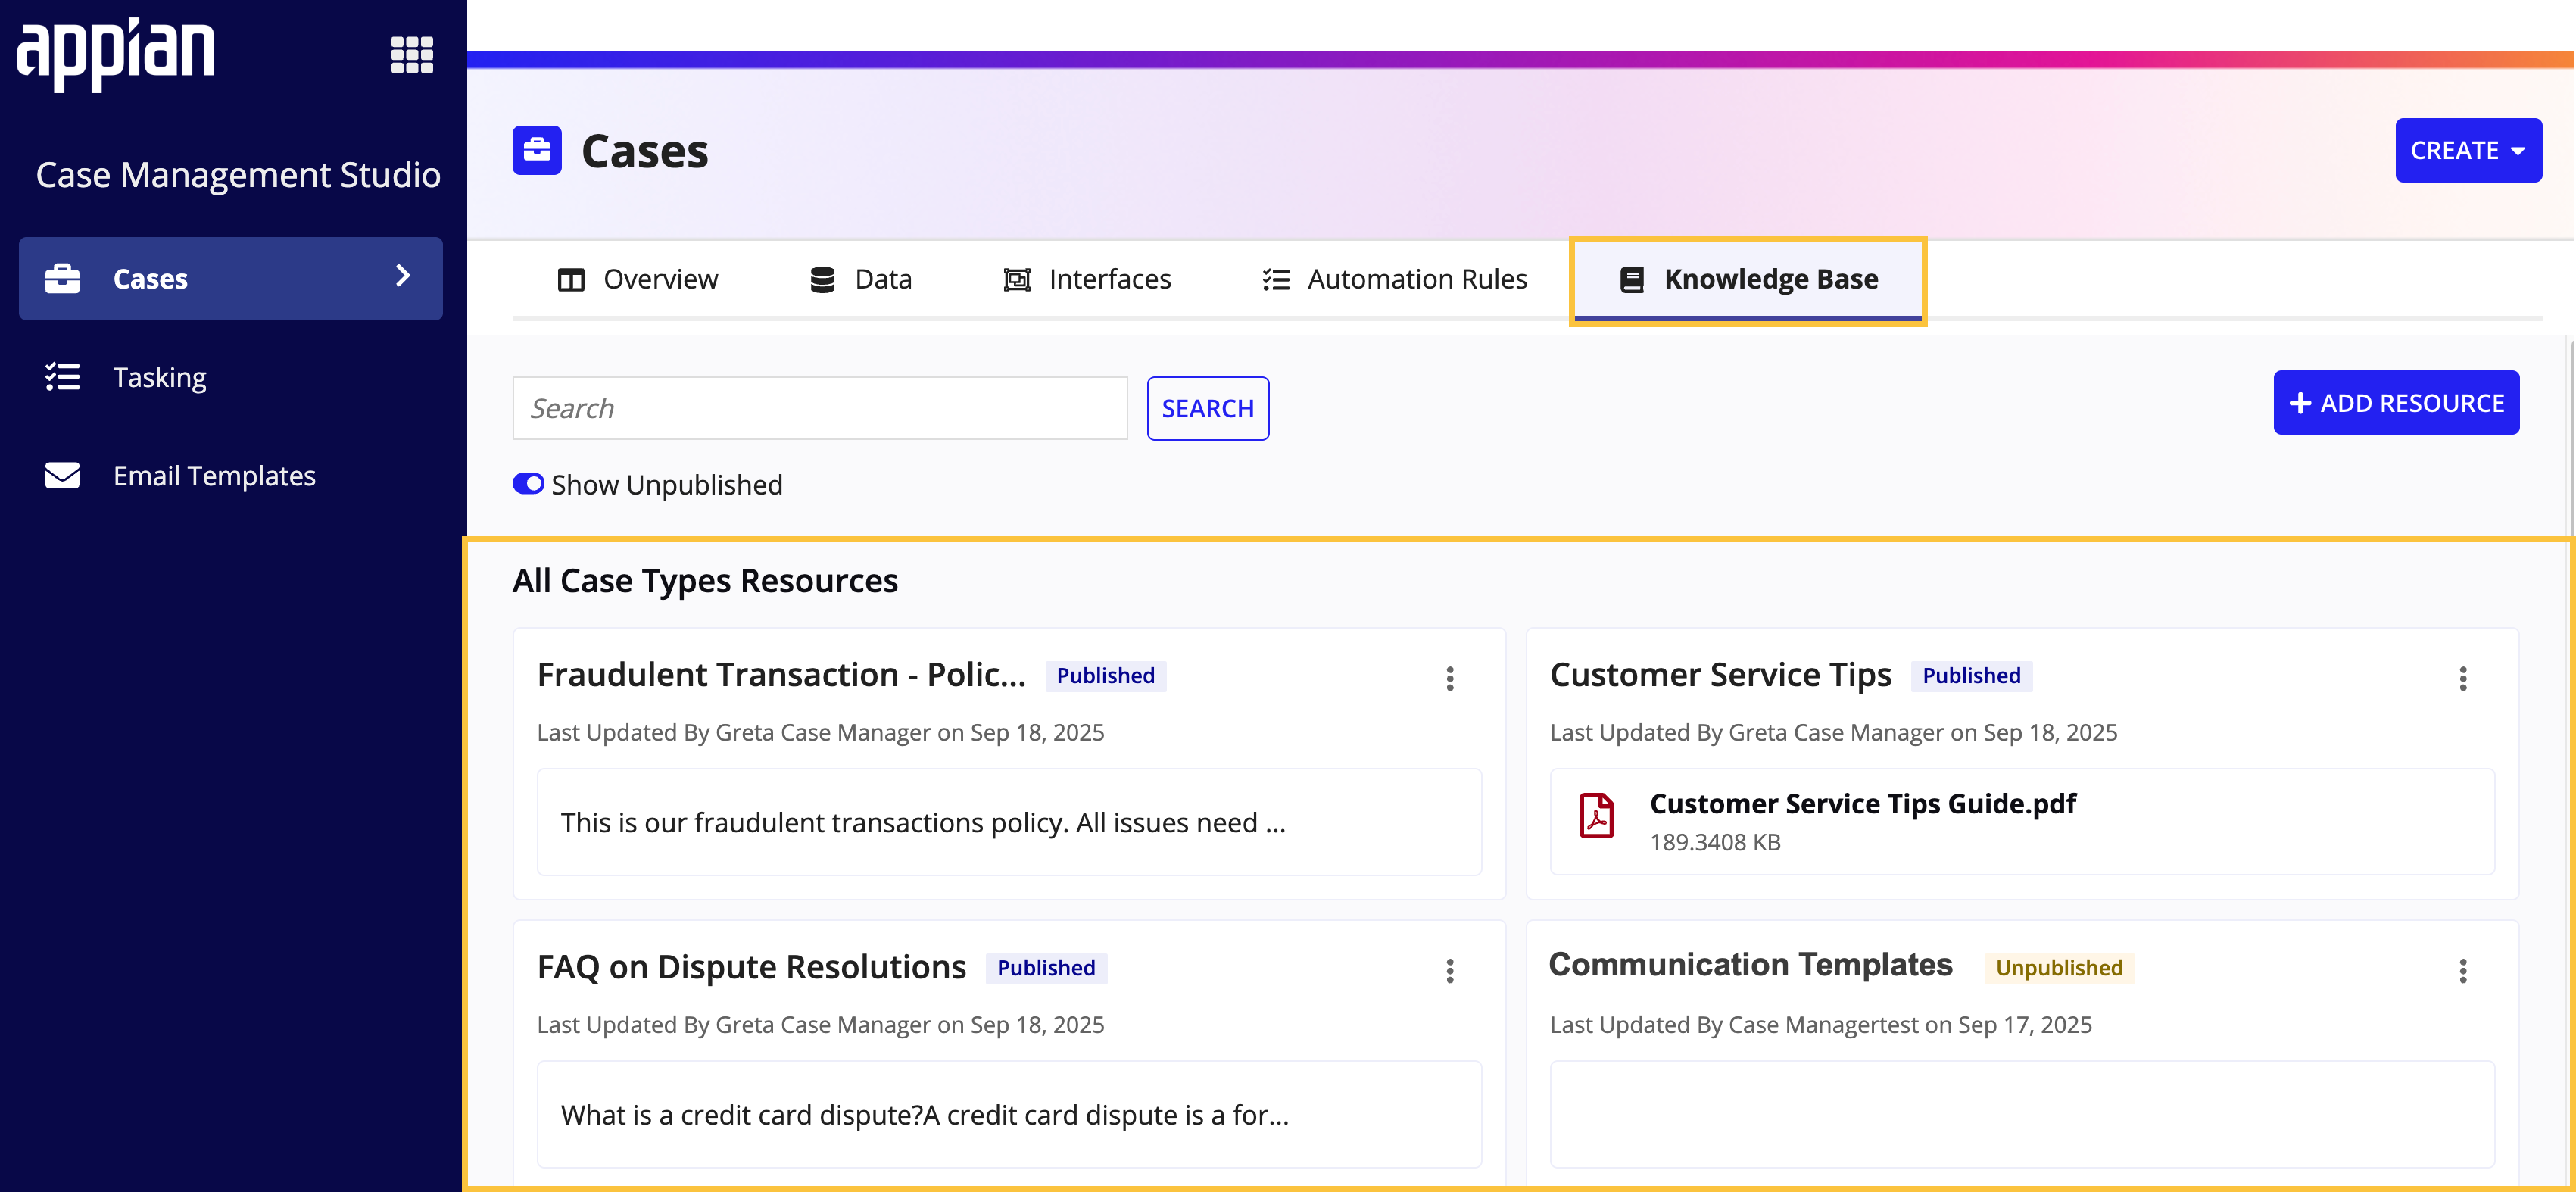This screenshot has width=2576, height=1192.
Task: Click 'Last Updated By Case Managertest on Sep 17, 2025'
Action: coord(1820,1025)
